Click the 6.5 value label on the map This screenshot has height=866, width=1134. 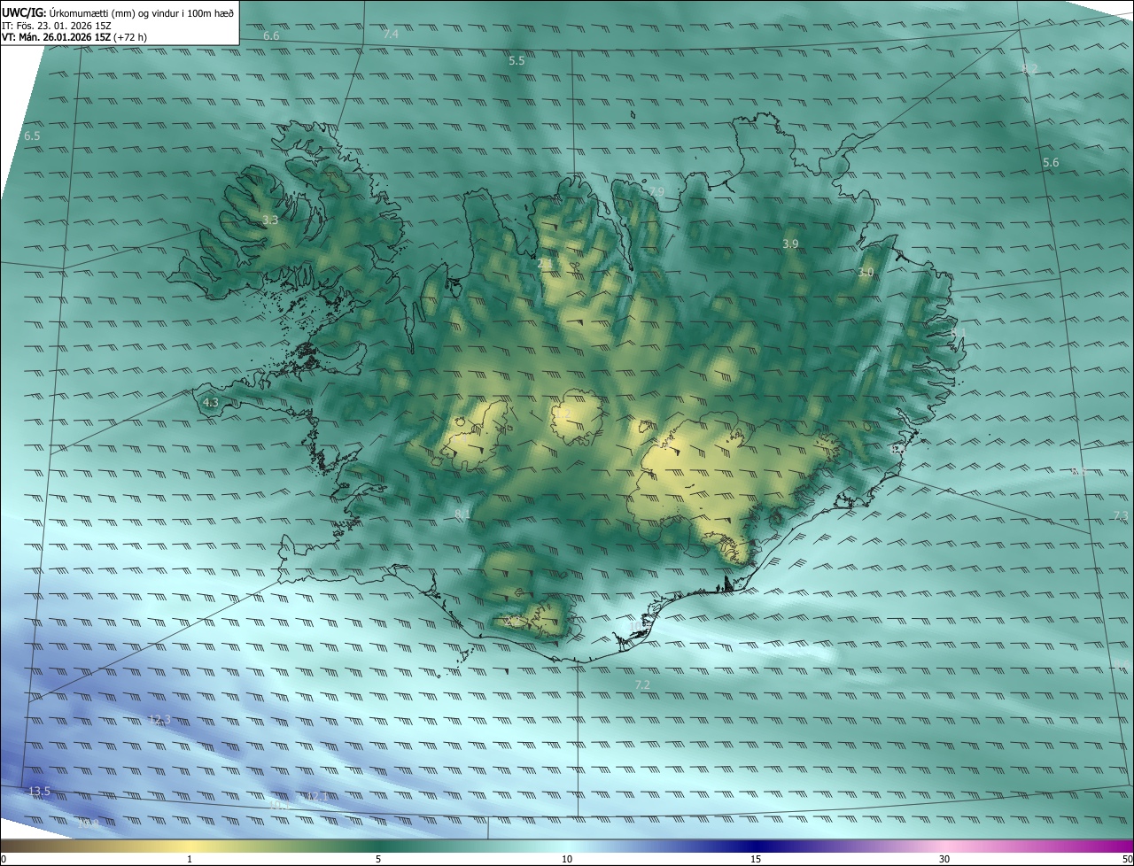tap(32, 136)
